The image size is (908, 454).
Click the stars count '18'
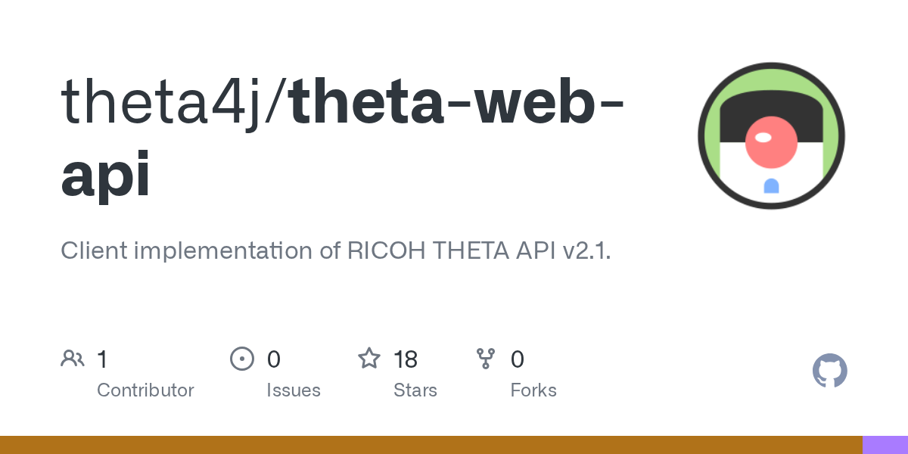(x=406, y=359)
